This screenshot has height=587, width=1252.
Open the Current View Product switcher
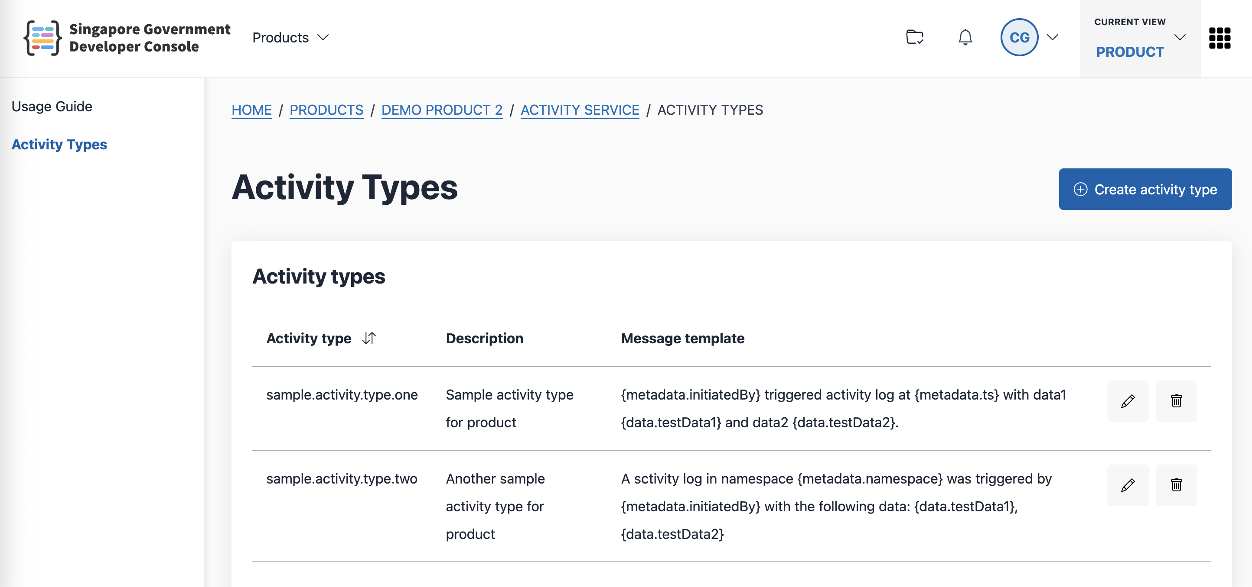[x=1140, y=39]
